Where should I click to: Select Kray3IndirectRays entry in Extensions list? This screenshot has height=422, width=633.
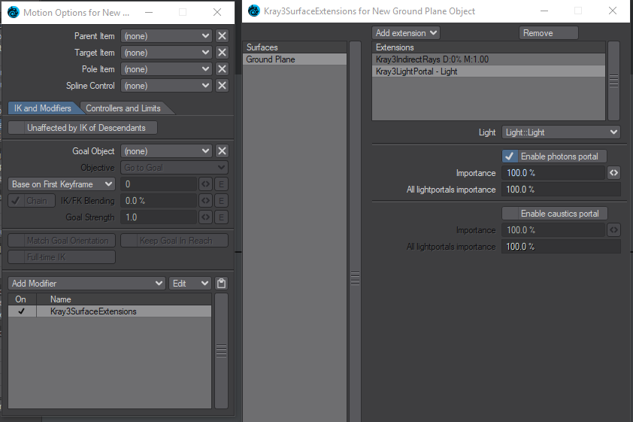coord(489,59)
